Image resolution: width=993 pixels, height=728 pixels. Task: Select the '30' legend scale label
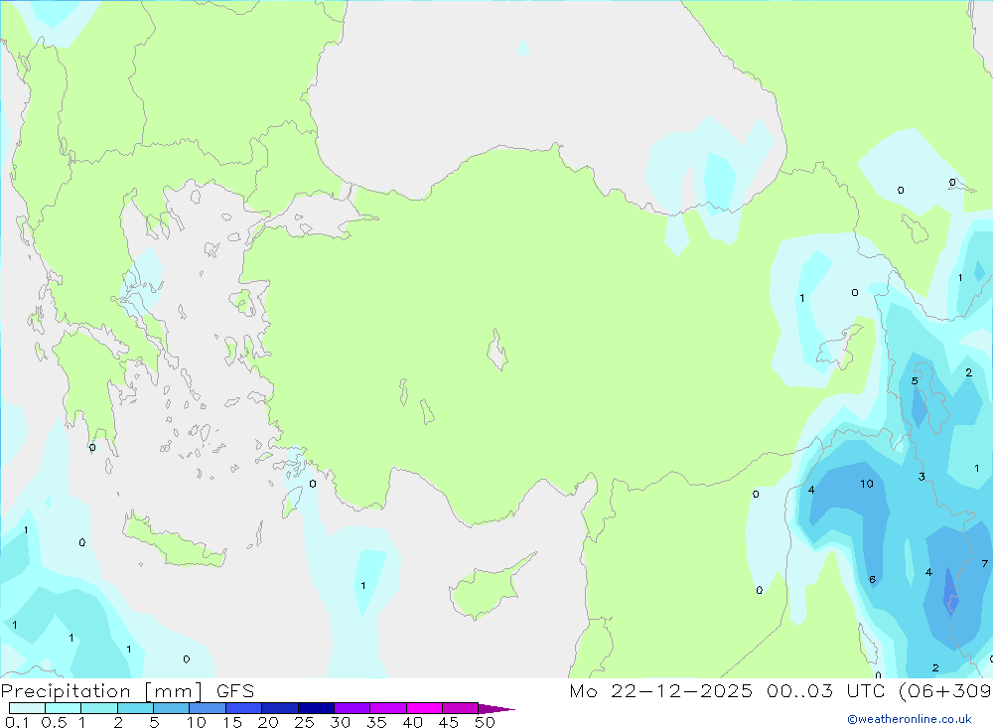341,722
